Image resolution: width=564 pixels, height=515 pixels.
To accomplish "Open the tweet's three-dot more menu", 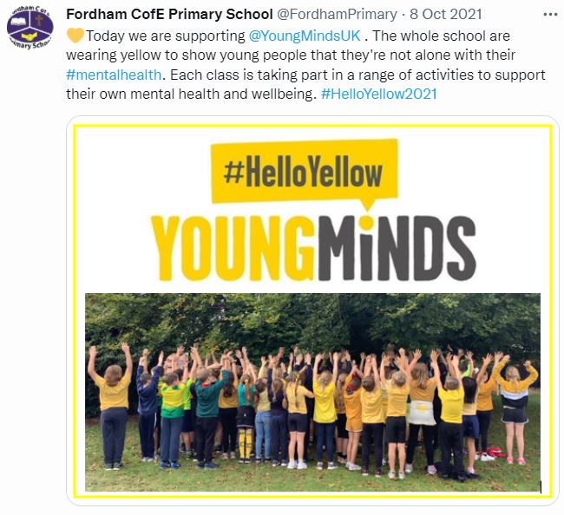I will [550, 15].
